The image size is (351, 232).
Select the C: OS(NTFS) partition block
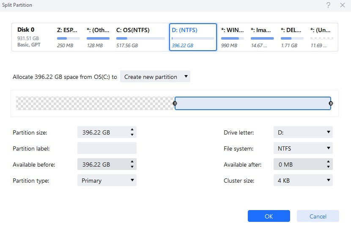coord(140,37)
